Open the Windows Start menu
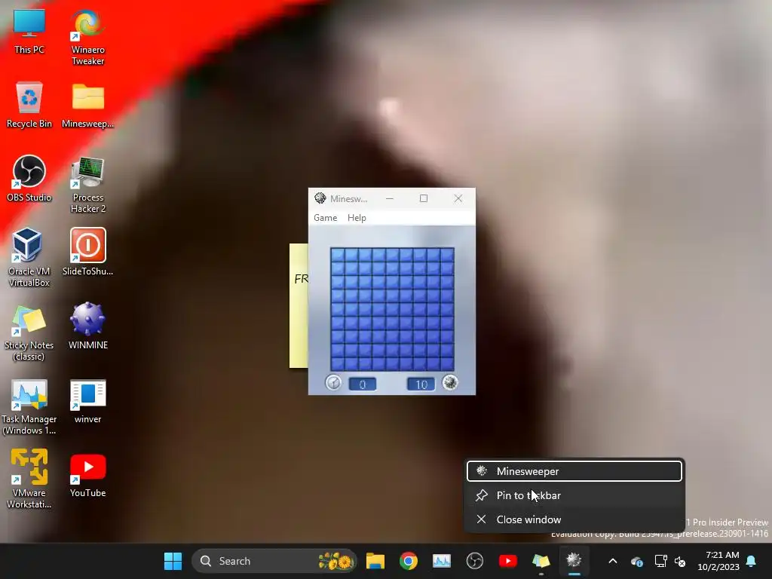 pyautogui.click(x=173, y=561)
